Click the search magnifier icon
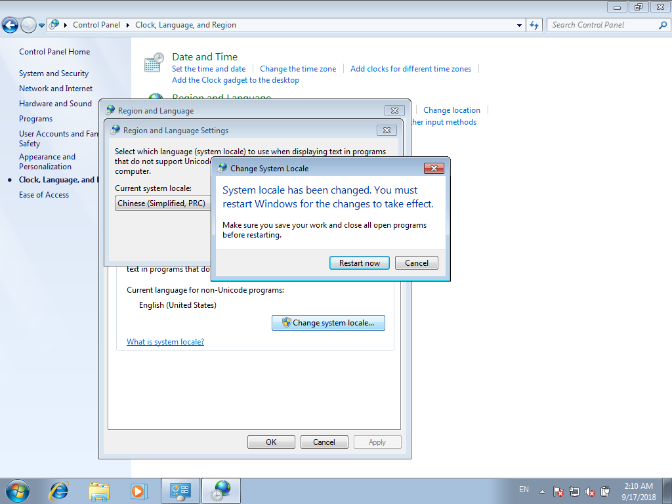The image size is (672, 504). point(663,25)
